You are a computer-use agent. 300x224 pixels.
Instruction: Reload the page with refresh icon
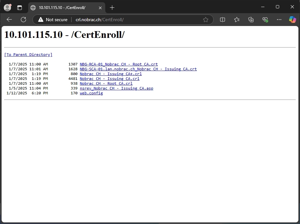pos(23,20)
